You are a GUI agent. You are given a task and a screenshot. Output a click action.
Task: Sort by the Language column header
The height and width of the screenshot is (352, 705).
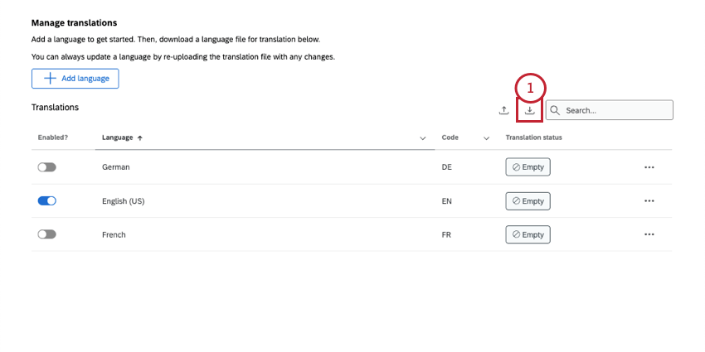point(117,137)
